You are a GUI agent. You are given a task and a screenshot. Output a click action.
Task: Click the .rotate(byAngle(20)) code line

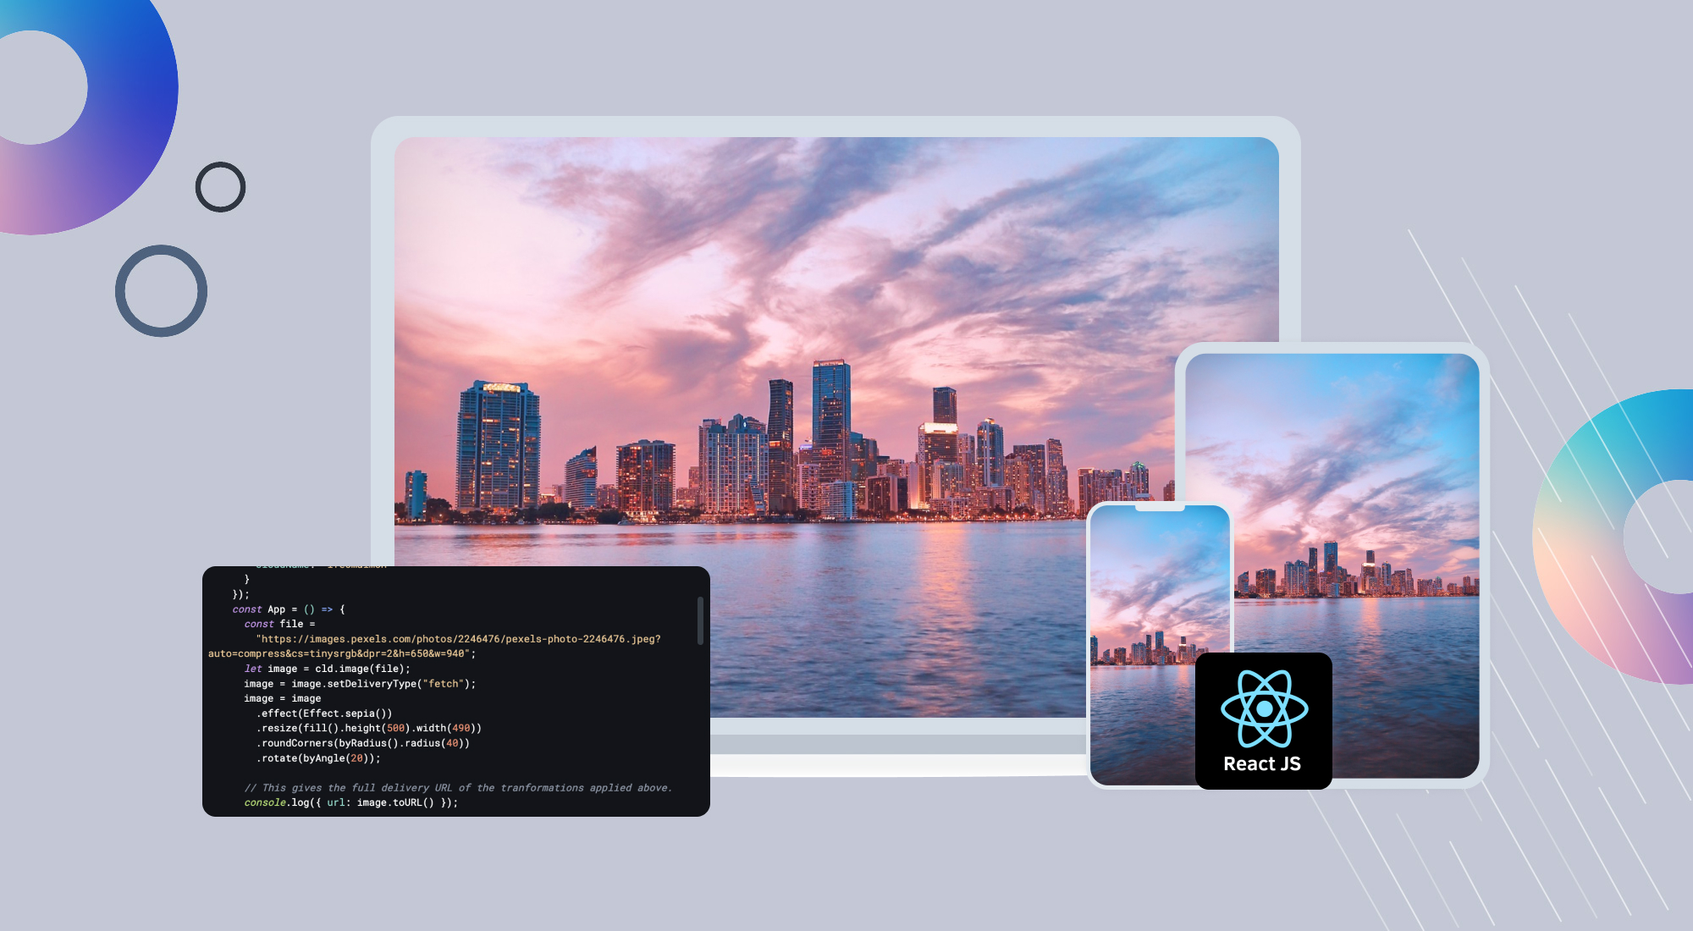pos(319,758)
